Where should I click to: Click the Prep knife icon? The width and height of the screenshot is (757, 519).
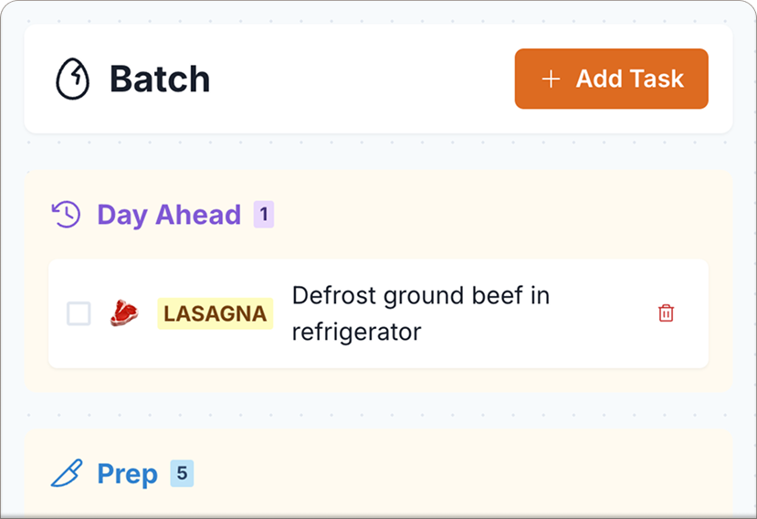pos(67,473)
